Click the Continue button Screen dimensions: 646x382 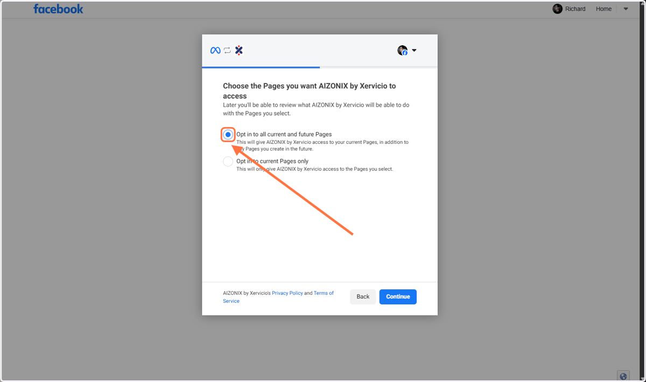click(398, 297)
